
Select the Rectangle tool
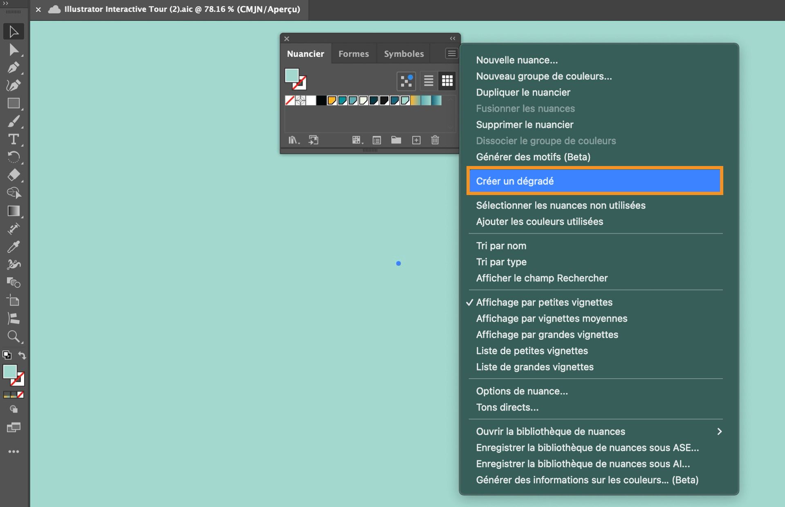(13, 103)
